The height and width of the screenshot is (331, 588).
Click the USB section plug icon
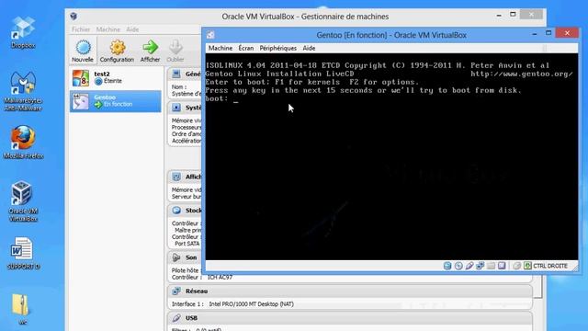(x=175, y=318)
